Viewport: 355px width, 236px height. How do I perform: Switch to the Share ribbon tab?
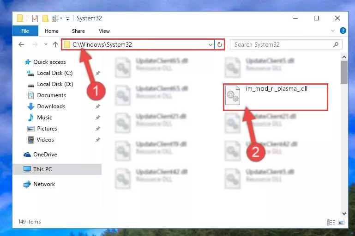78,31
